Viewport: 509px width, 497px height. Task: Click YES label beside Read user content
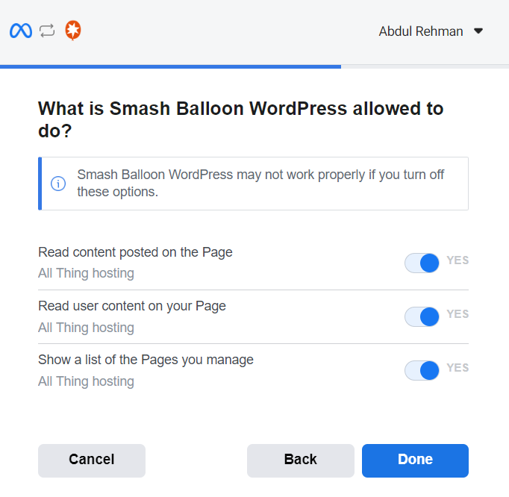(458, 314)
